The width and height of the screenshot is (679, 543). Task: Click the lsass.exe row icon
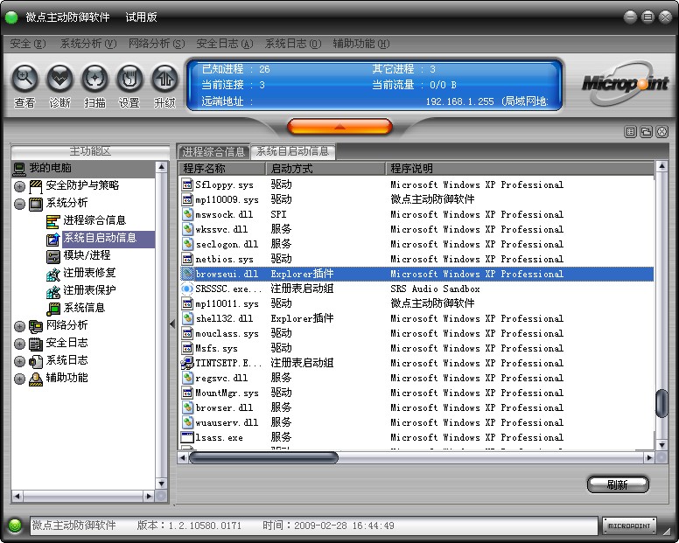186,437
